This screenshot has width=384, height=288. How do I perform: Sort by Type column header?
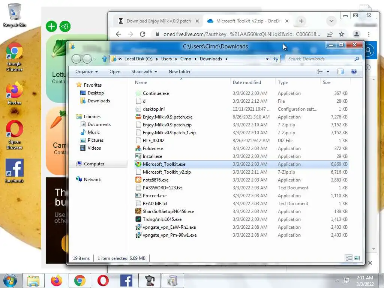(297, 82)
